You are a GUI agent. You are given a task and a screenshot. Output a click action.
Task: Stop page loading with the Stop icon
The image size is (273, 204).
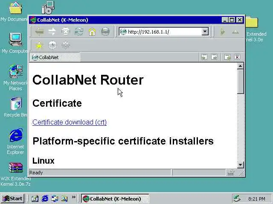66,32
